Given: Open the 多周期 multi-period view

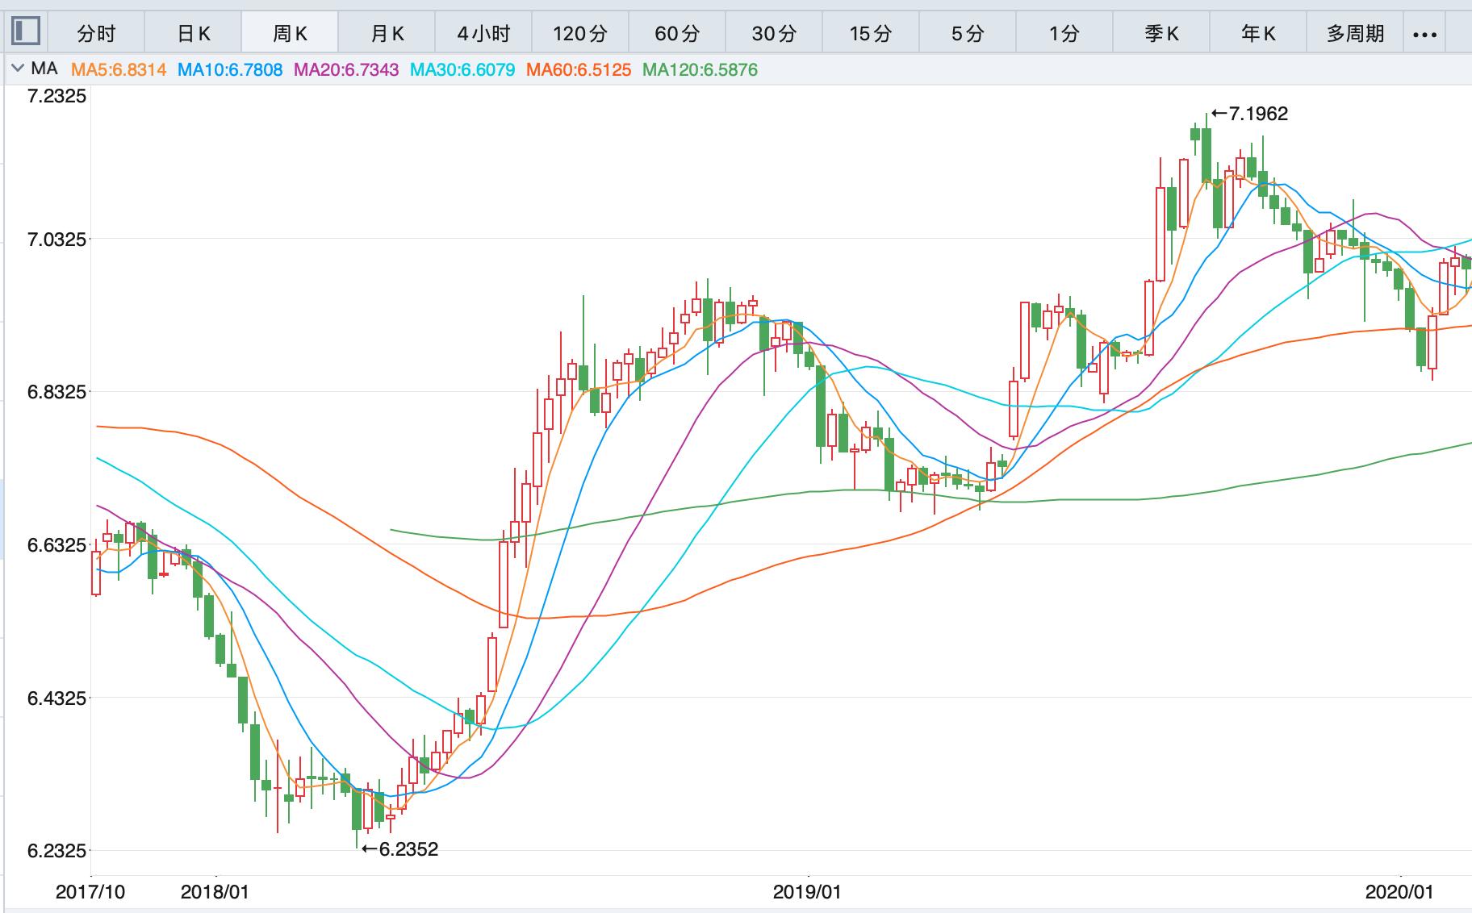Looking at the screenshot, I should coord(1355,33).
